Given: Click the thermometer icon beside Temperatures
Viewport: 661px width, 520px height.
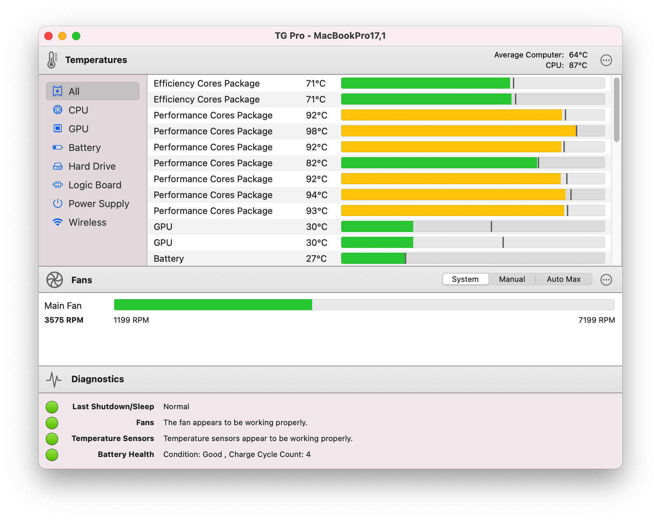Looking at the screenshot, I should (x=52, y=60).
